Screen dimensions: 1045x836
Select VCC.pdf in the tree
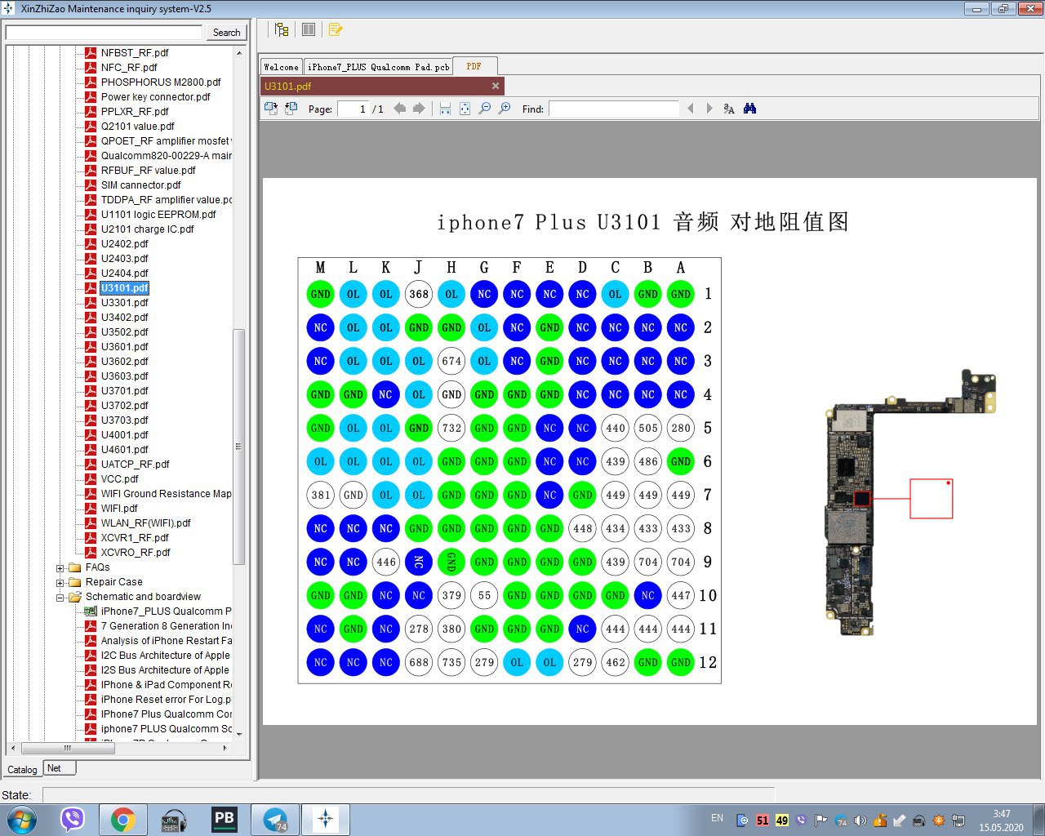pos(119,479)
